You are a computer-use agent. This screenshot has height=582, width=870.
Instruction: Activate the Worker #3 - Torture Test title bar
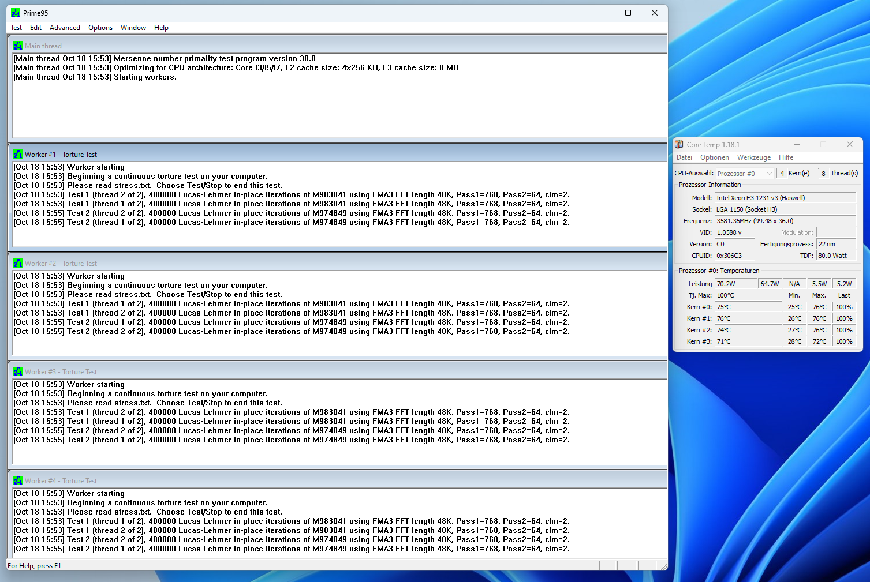click(x=338, y=371)
